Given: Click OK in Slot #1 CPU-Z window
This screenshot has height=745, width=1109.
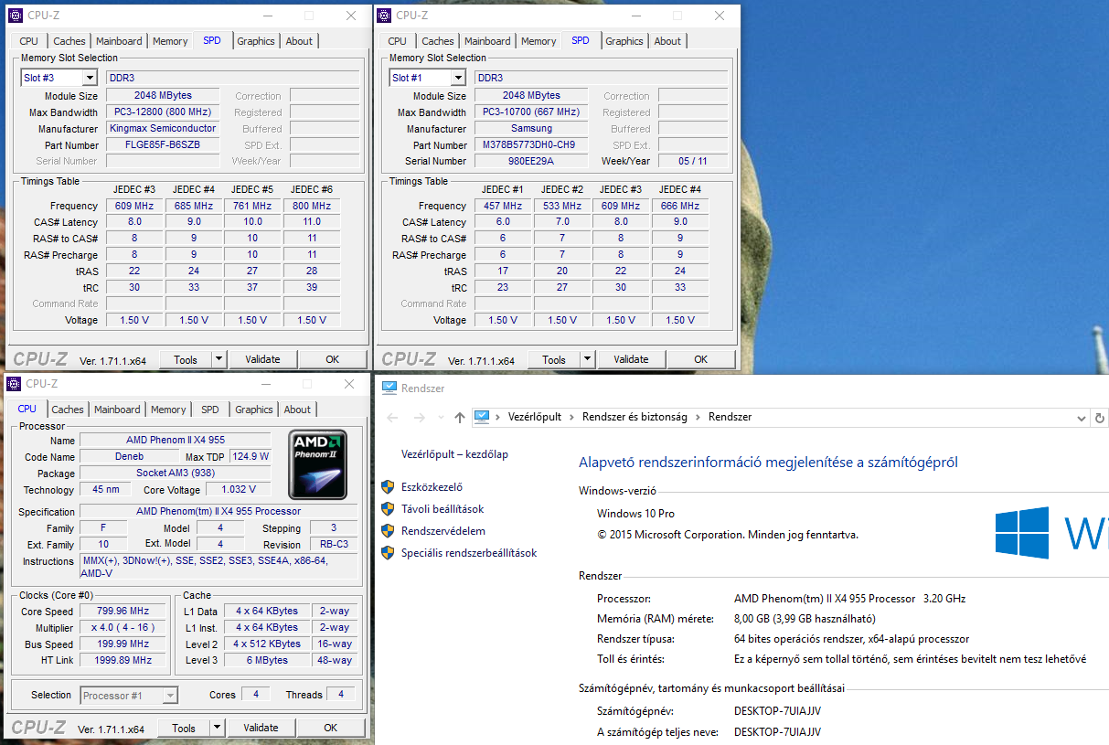Looking at the screenshot, I should coord(701,359).
